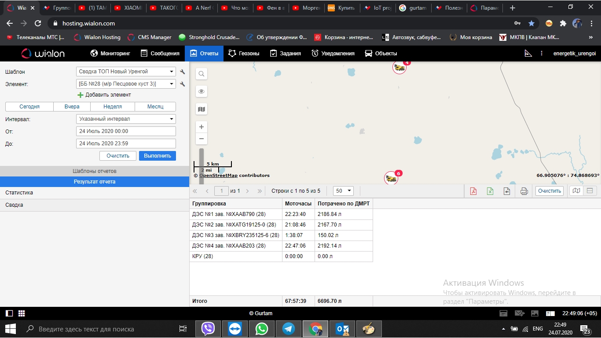Screen dimensions: 601x338
Task: Toggle split table view in results toolbar
Action: pos(590,191)
